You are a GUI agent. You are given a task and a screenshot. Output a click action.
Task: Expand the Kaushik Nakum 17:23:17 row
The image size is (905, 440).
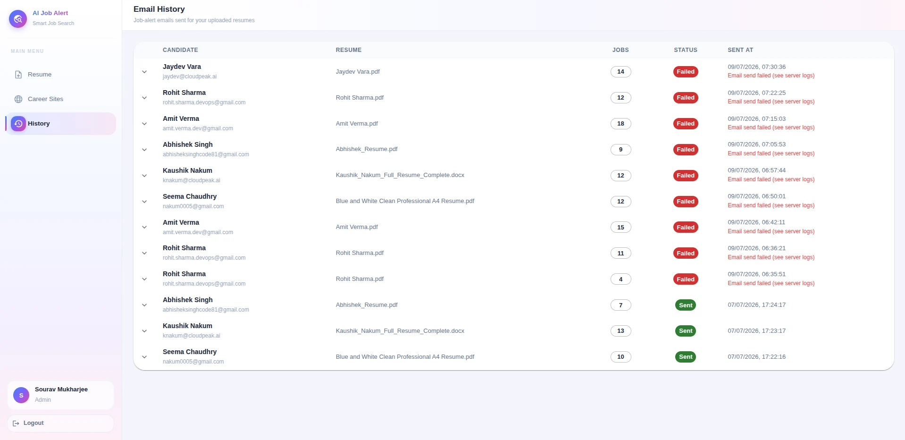144,331
